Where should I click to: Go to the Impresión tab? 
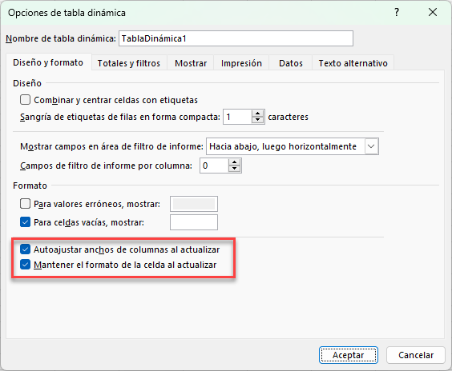(x=241, y=63)
